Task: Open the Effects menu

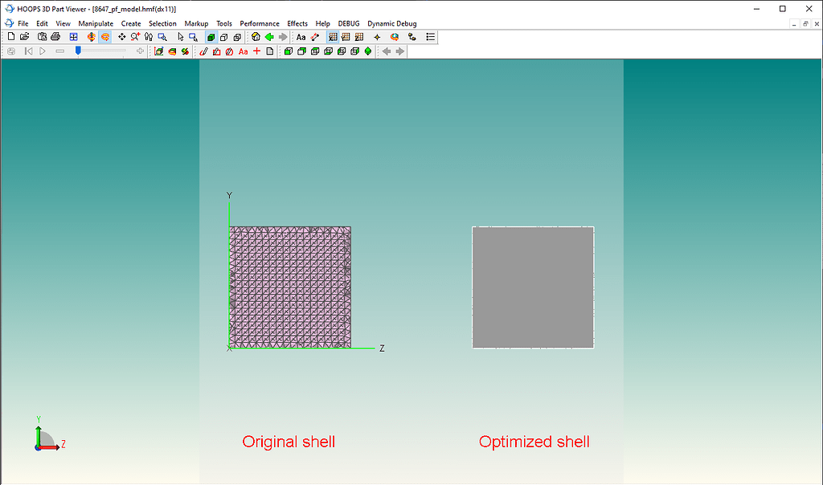Action: click(297, 23)
